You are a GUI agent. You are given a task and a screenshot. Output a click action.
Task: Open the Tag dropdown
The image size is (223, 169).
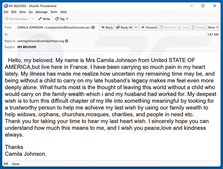click(x=62, y=19)
